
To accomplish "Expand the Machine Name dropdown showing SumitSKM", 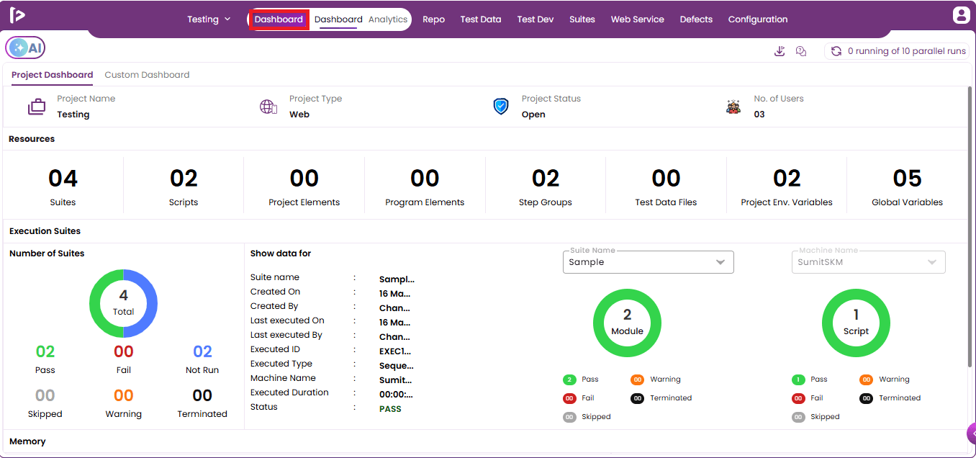I will (869, 262).
